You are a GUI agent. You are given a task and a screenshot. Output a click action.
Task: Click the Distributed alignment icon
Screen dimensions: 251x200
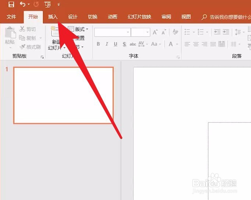click(x=222, y=44)
